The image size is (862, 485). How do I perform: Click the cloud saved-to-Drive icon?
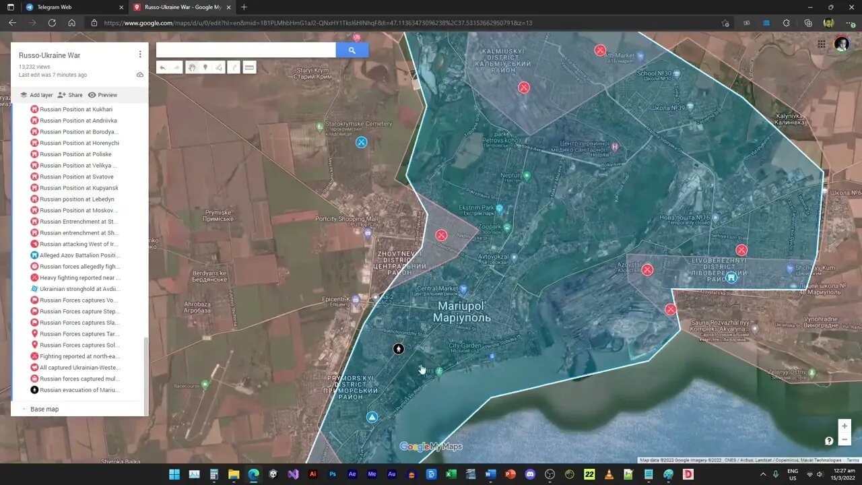(x=140, y=75)
